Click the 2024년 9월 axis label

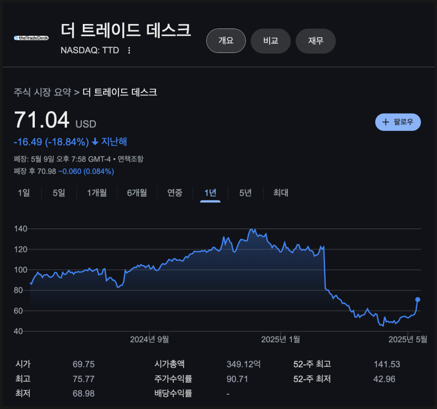click(149, 339)
